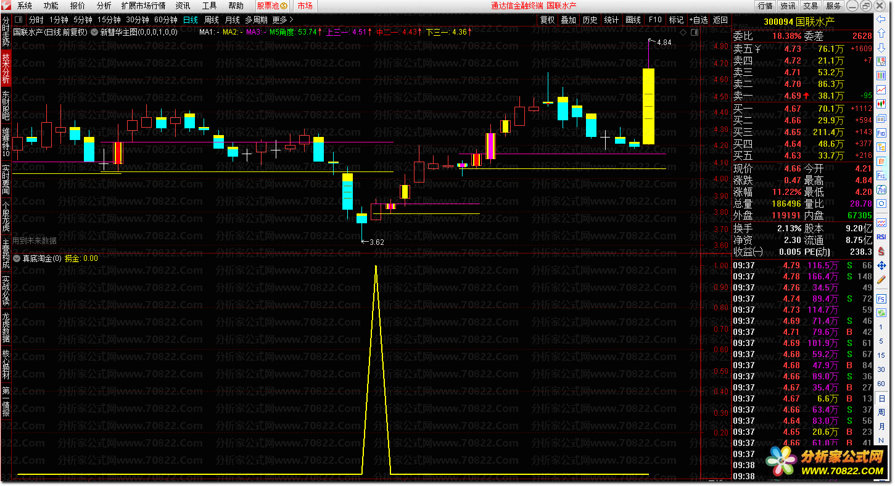Screen dimensions: 895x486
Task: Open the 行情 tab at top right
Action: [x=765, y=6]
